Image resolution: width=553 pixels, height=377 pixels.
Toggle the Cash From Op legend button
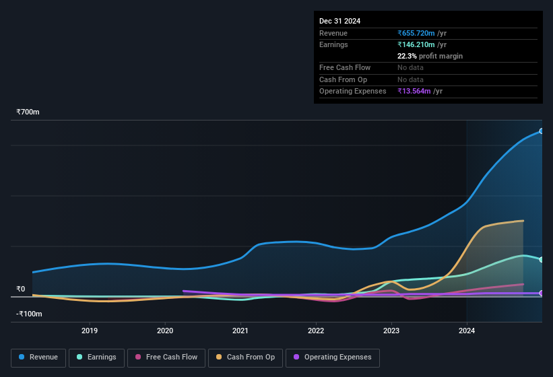(245, 357)
